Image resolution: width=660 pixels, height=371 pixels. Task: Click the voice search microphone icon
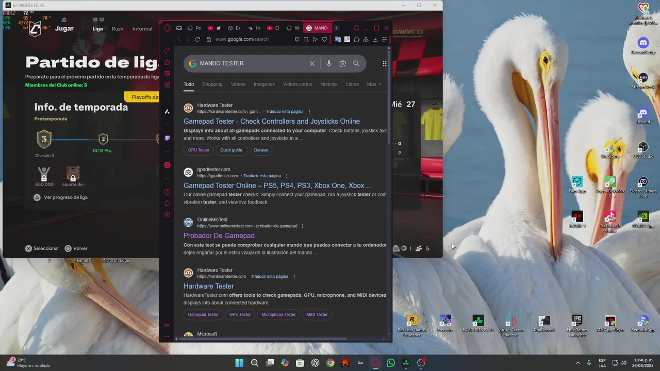[x=328, y=63]
